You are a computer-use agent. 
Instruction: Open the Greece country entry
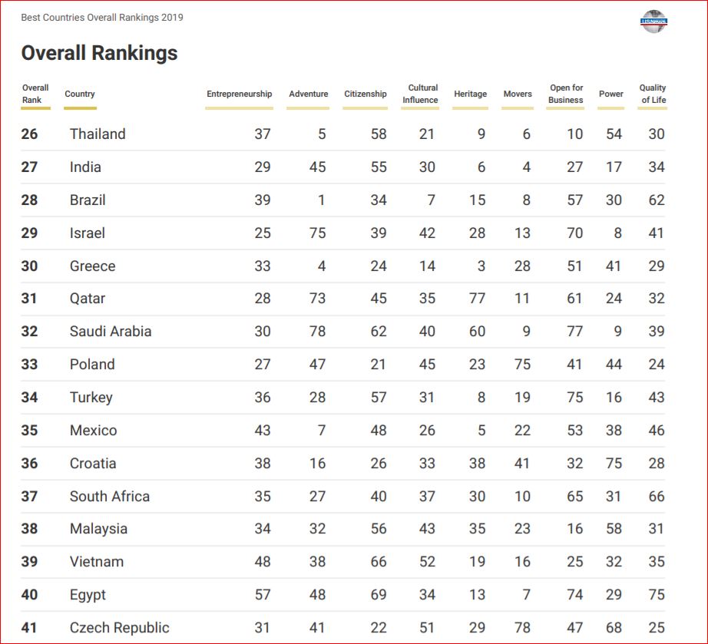(93, 266)
